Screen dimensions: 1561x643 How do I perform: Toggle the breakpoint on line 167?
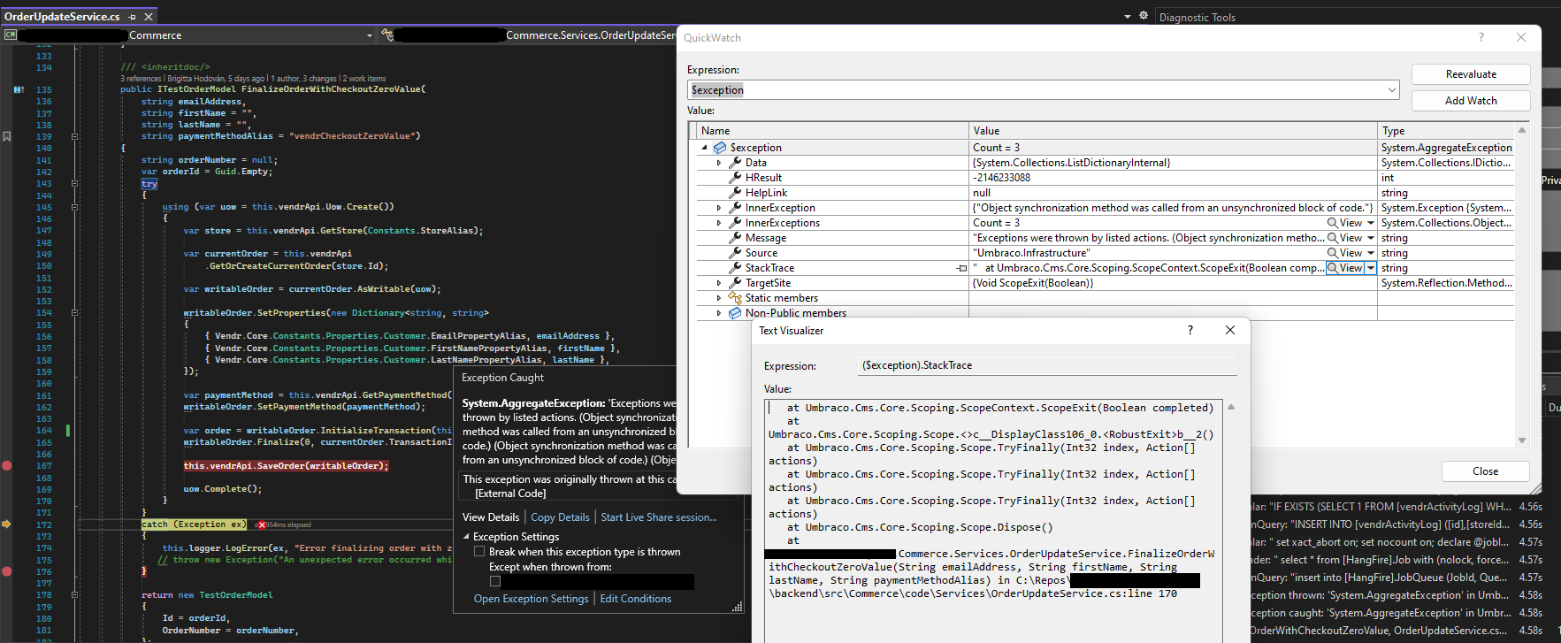point(7,465)
